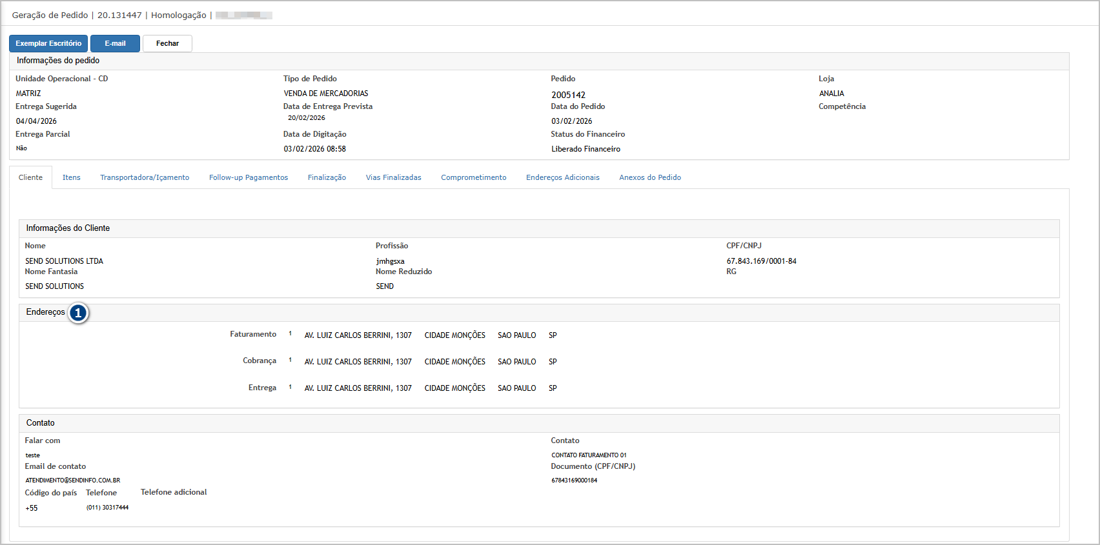Click the contact email ATENDIMENTO@SENDINFO.COM.BR

click(x=73, y=481)
